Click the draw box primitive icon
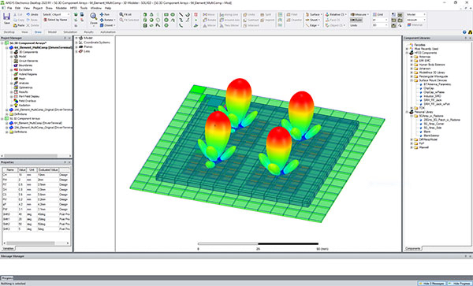 [145, 14]
